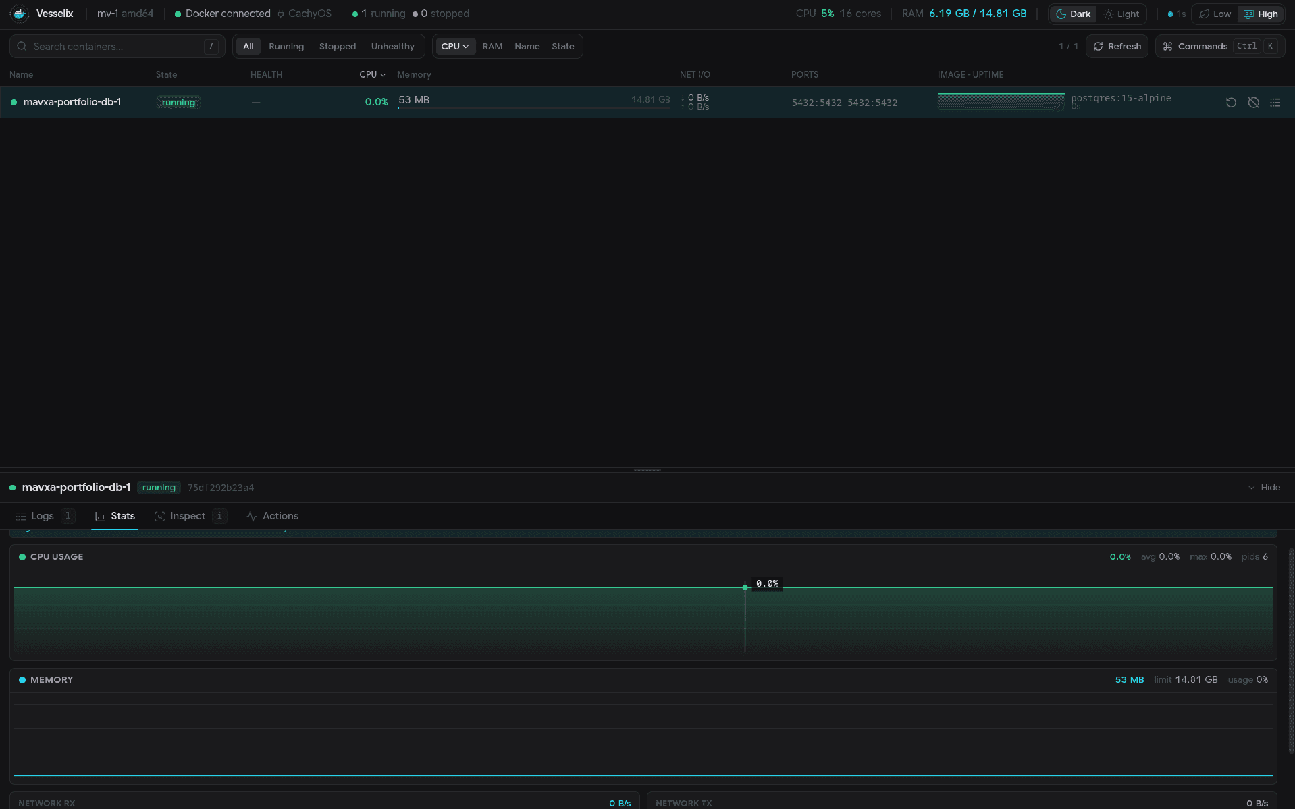Open the Stats tab
This screenshot has height=809, width=1295.
point(115,516)
